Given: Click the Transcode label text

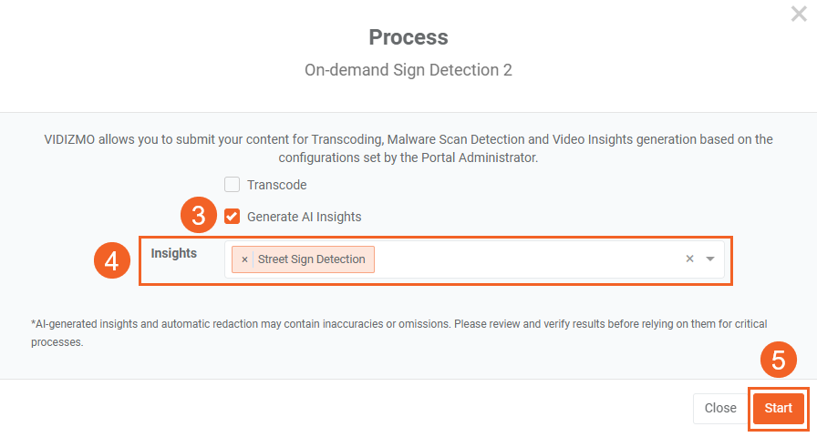Looking at the screenshot, I should pyautogui.click(x=277, y=185).
